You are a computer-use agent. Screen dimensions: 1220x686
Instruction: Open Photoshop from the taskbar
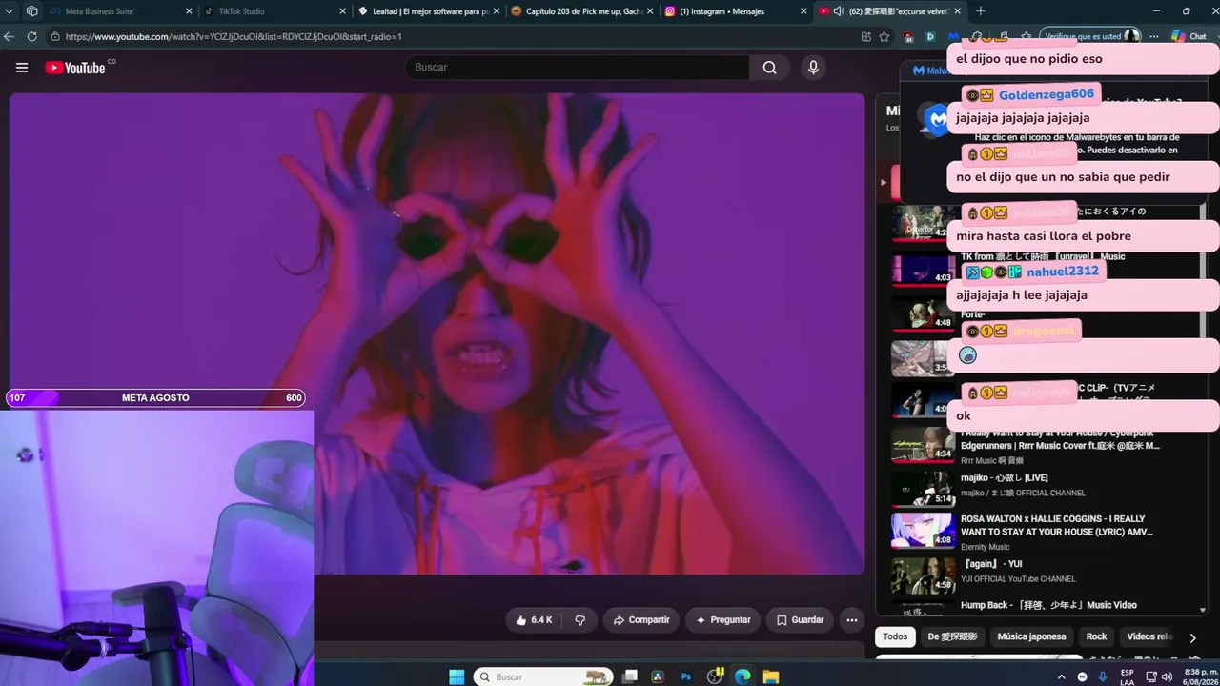pyautogui.click(x=685, y=676)
